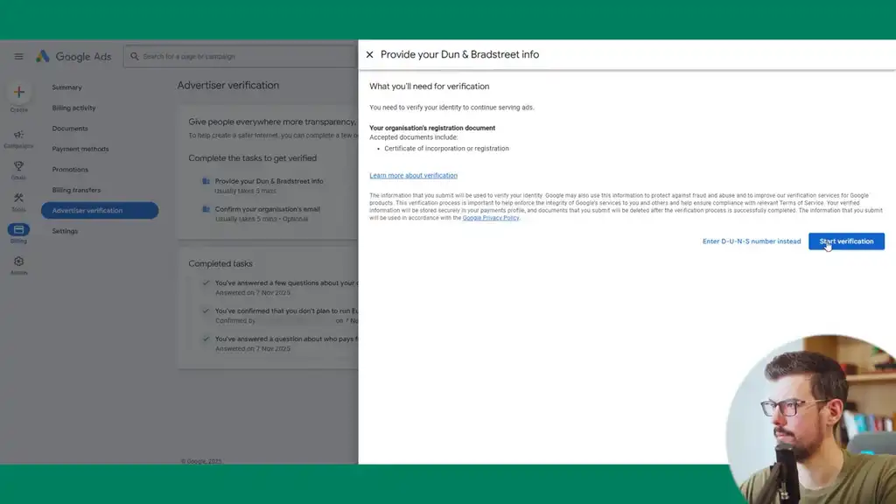Open the Campaigns section icon

click(x=18, y=136)
